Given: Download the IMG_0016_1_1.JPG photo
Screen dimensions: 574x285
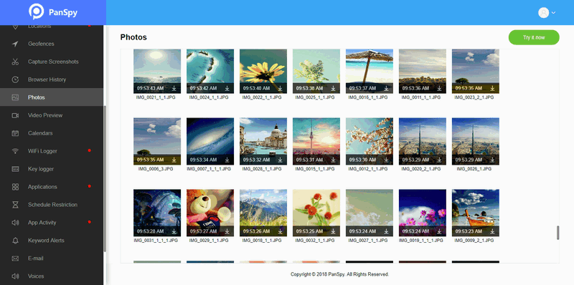Looking at the screenshot, I should click(387, 88).
